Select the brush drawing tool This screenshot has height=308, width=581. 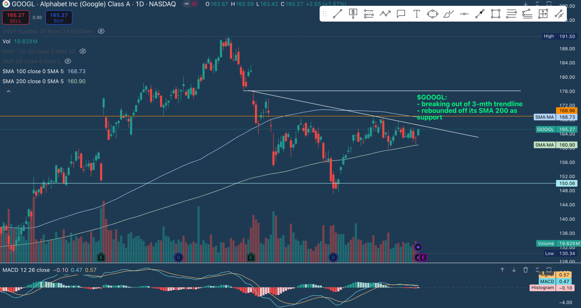pyautogui.click(x=448, y=14)
